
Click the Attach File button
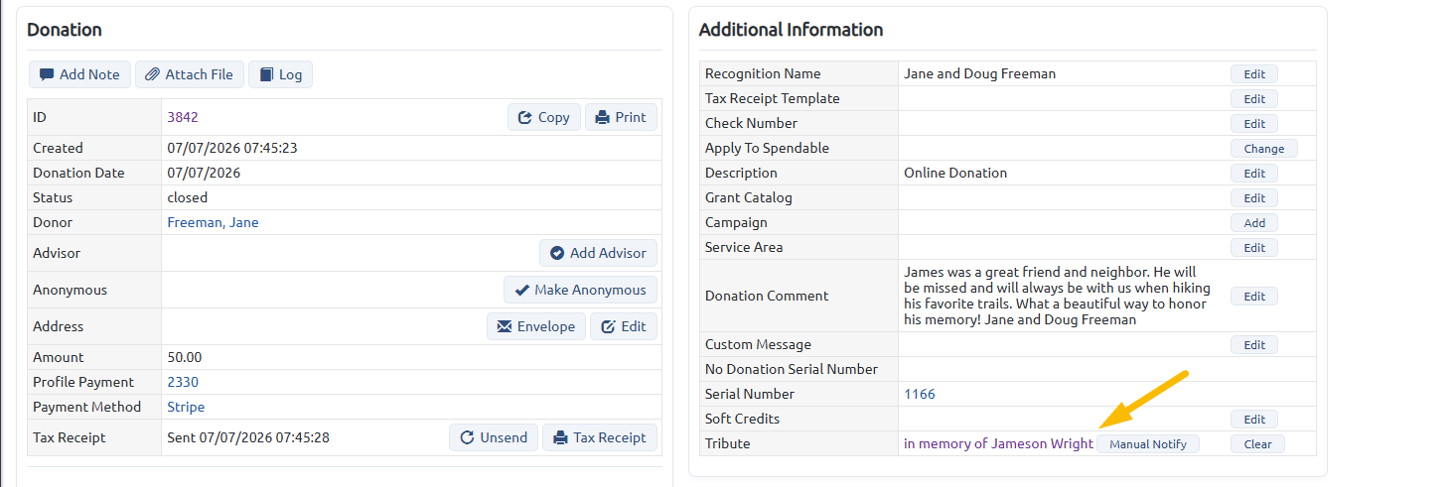click(x=189, y=74)
